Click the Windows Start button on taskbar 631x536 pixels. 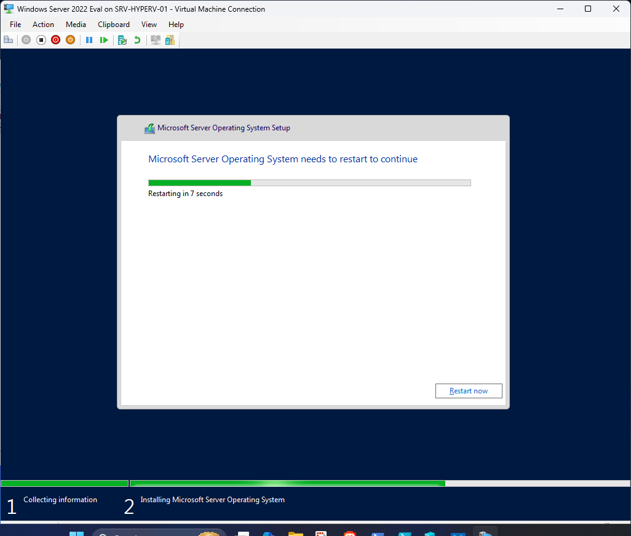(76, 532)
